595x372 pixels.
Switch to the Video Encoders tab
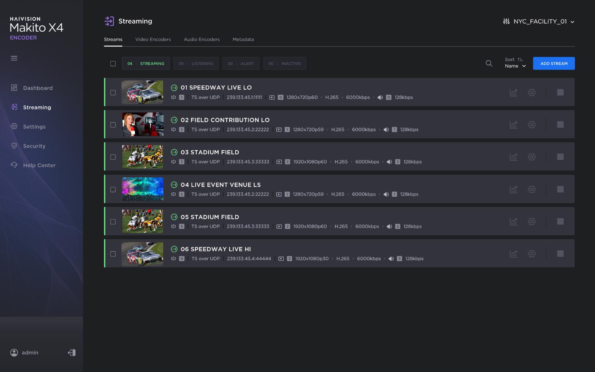(x=153, y=39)
